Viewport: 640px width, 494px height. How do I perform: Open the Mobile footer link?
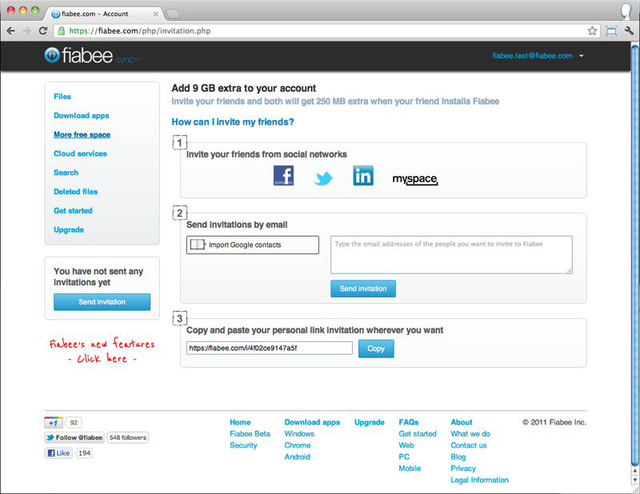point(410,468)
